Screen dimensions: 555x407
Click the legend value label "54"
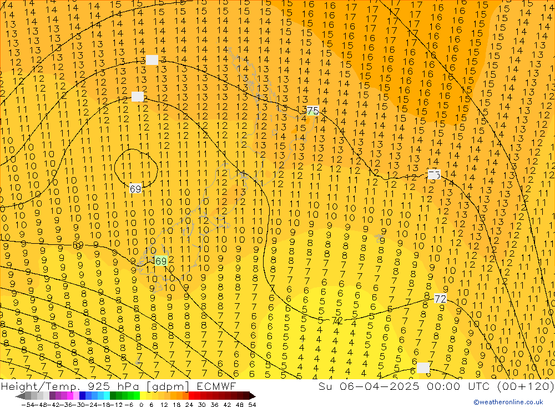point(252,405)
